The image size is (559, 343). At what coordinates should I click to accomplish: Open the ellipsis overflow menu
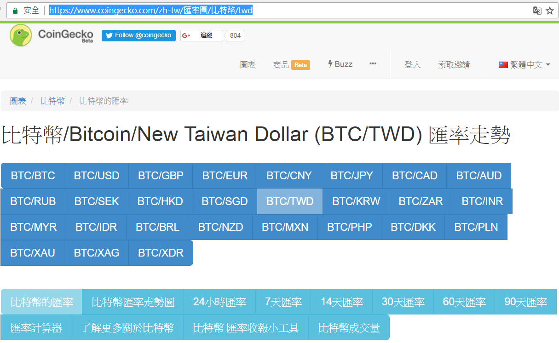click(372, 64)
